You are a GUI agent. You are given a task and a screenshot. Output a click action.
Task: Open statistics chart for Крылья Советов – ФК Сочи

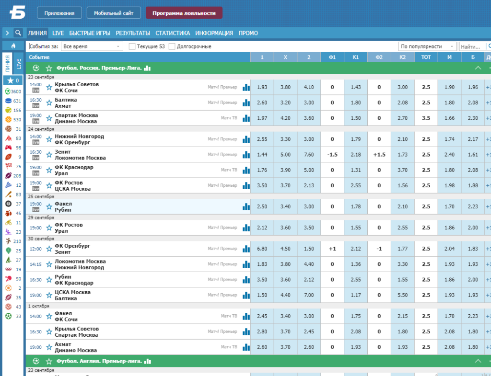point(246,87)
